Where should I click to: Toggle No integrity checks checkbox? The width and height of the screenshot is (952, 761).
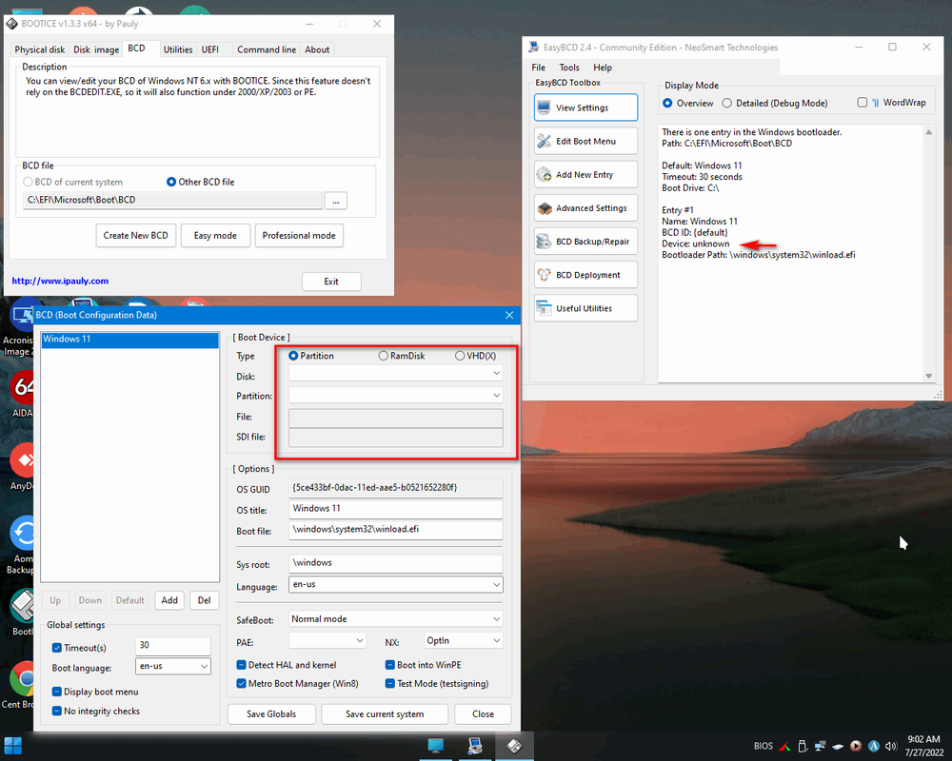(x=57, y=712)
